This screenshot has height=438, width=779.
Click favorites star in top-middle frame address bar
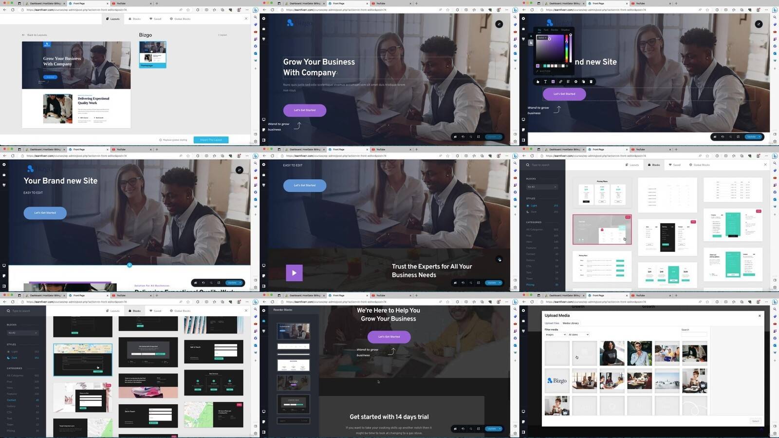click(x=447, y=10)
